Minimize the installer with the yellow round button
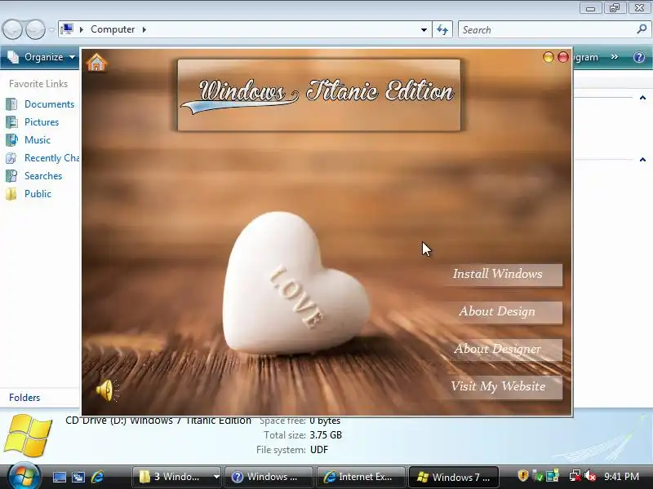The height and width of the screenshot is (489, 653). click(x=549, y=57)
